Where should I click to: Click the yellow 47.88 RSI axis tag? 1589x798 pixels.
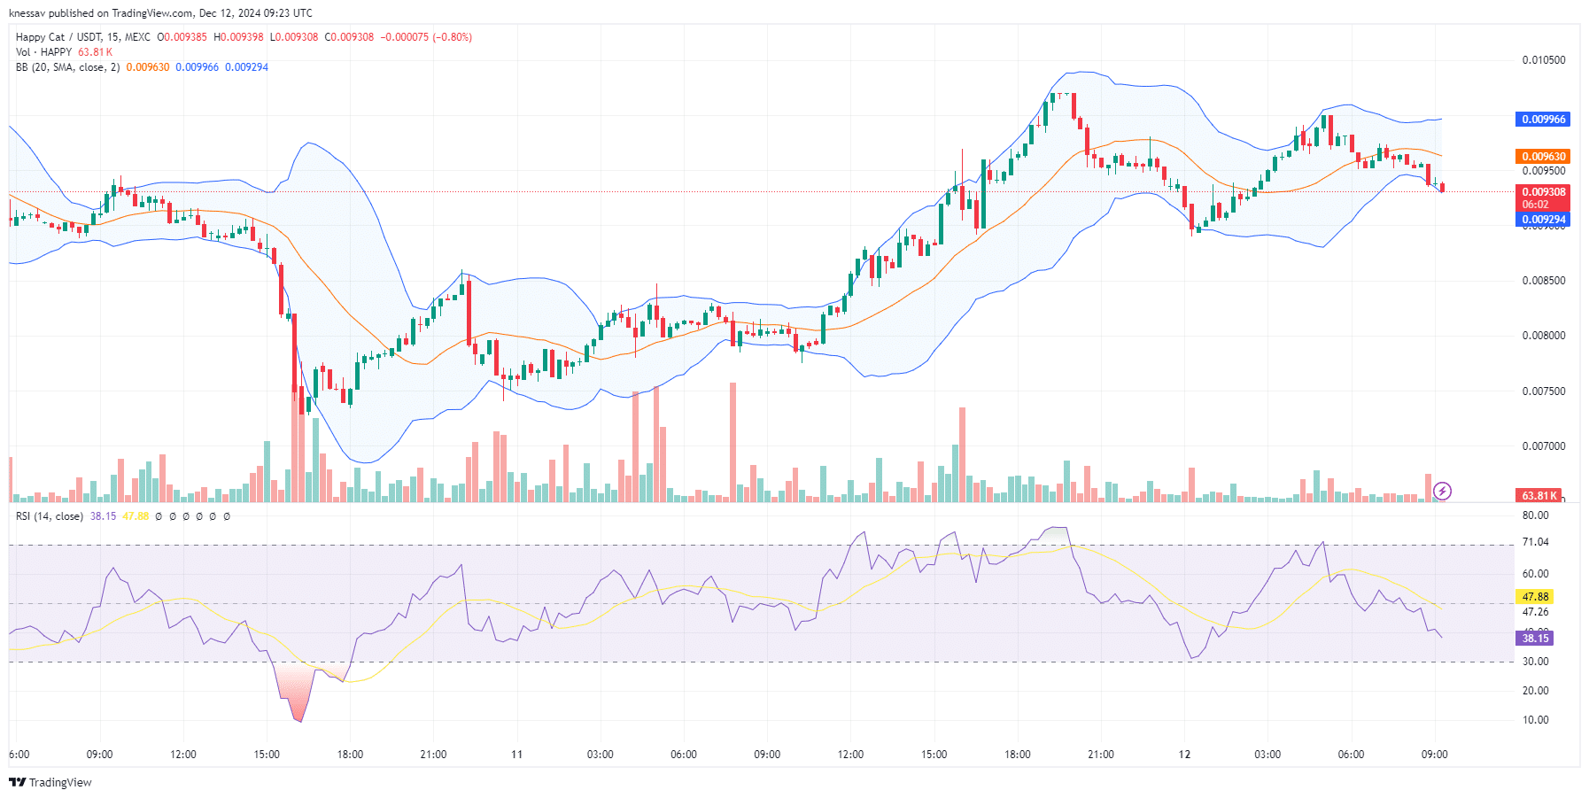pyautogui.click(x=1535, y=597)
